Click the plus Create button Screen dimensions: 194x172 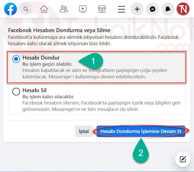pyautogui.click(x=137, y=9)
